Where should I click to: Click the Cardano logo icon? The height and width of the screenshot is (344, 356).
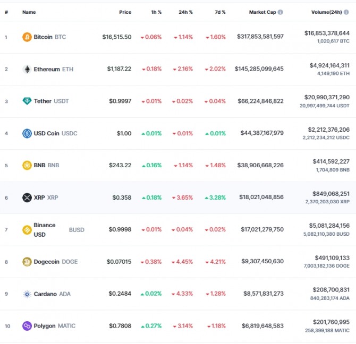(x=27, y=294)
